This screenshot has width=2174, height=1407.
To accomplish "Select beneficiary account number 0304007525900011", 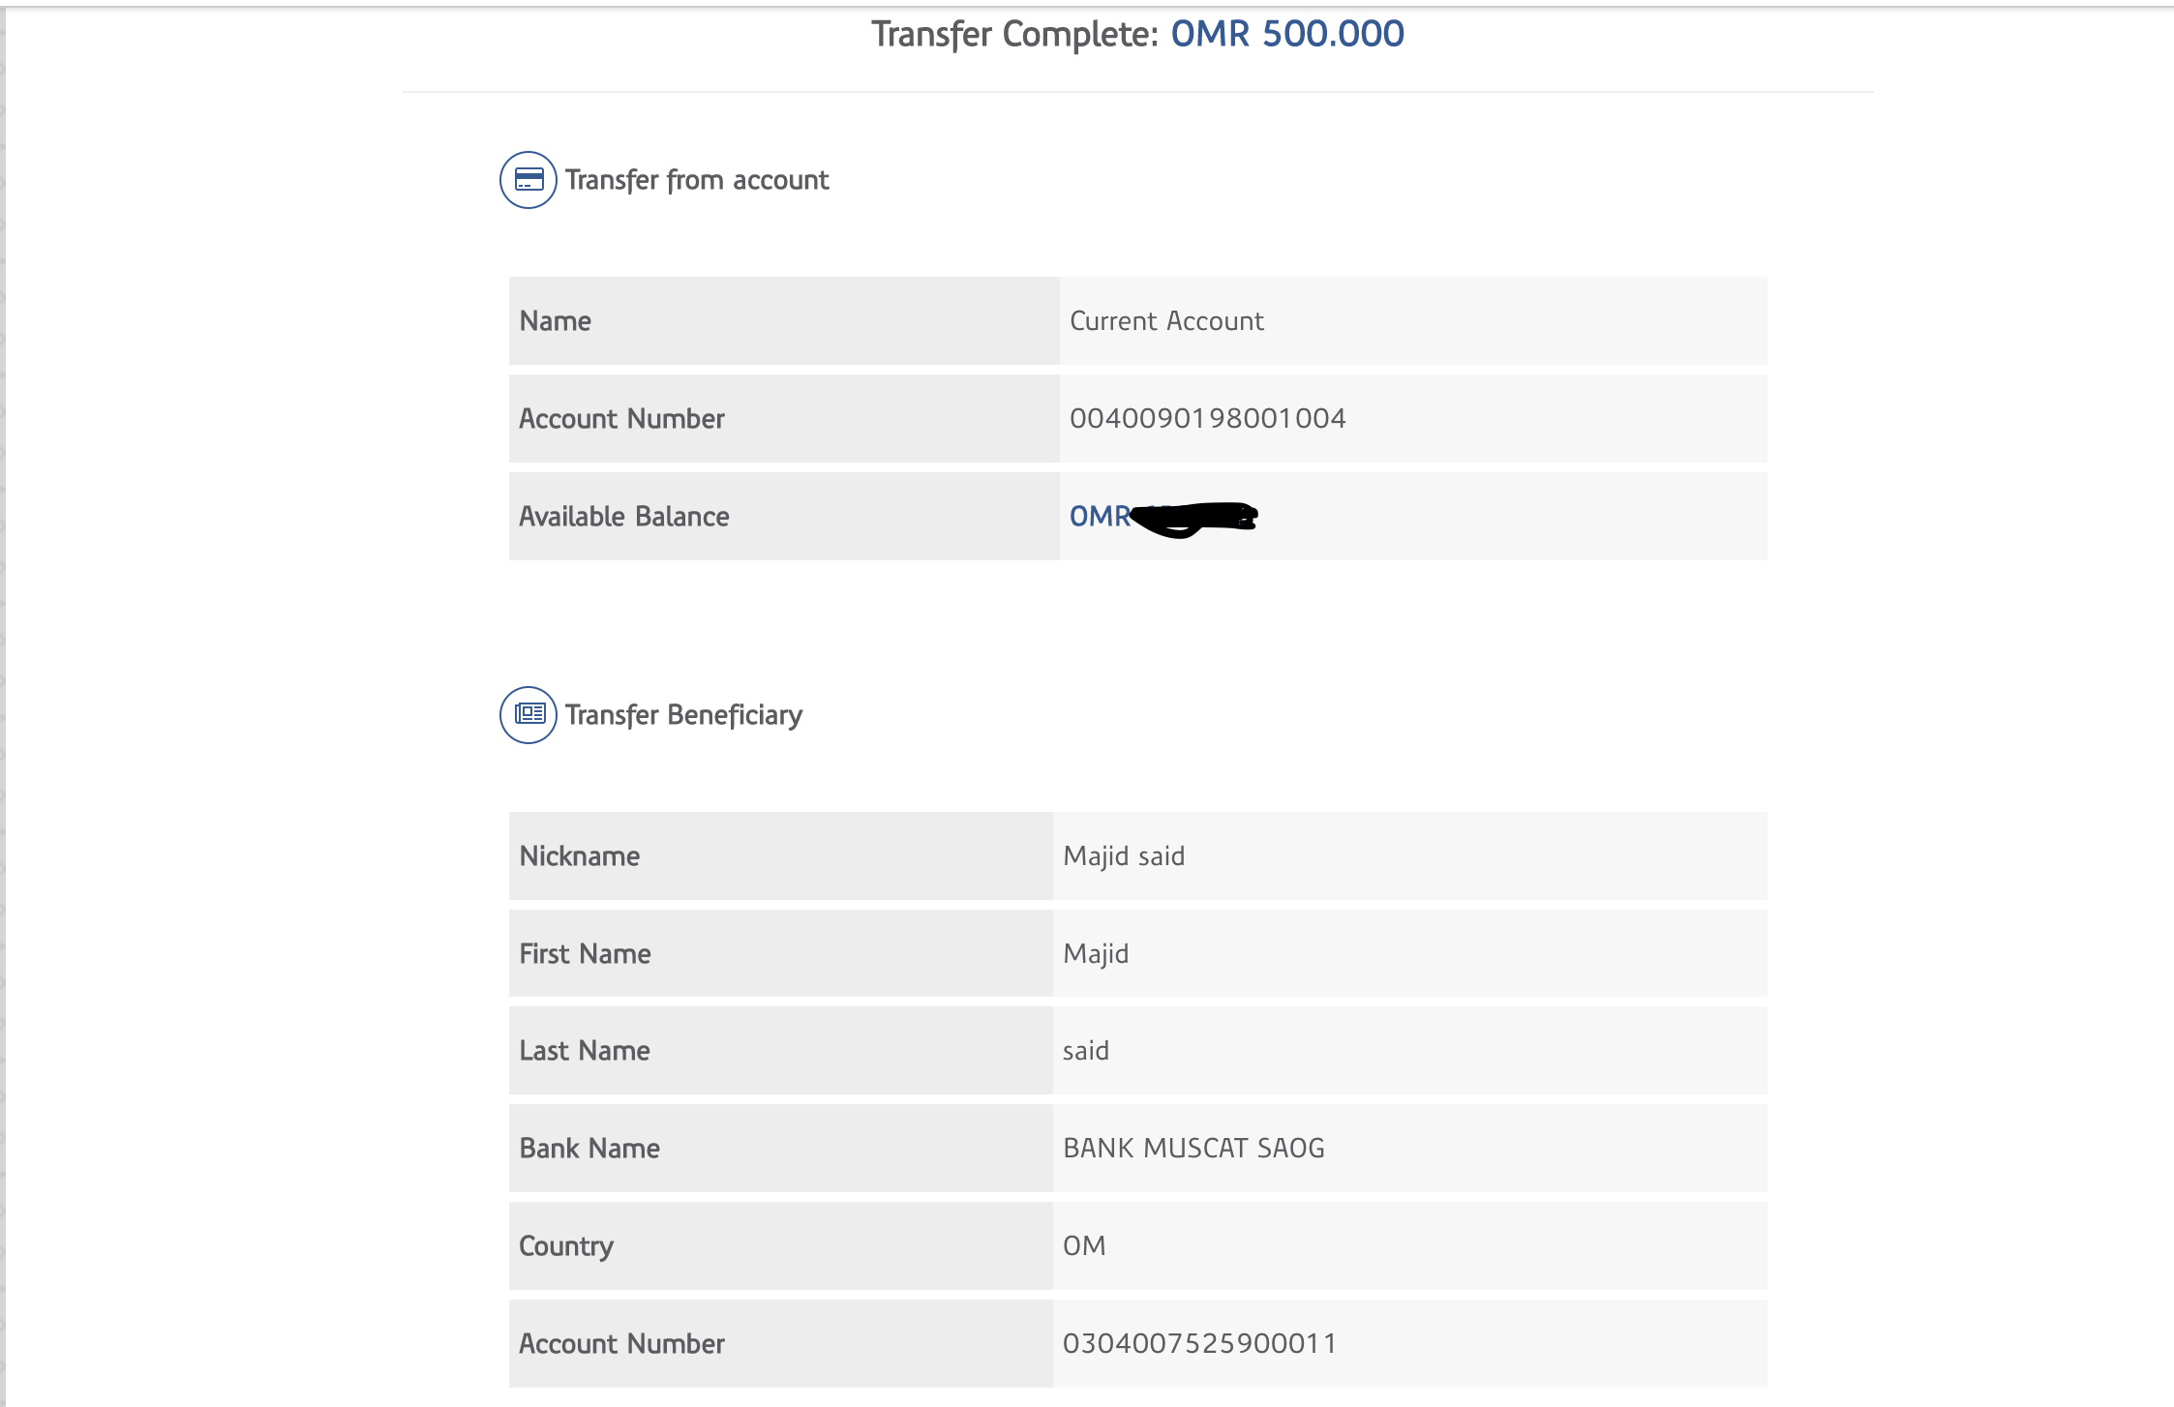I will pos(1199,1343).
